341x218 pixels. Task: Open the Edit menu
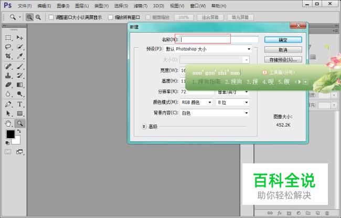pyautogui.click(x=44, y=6)
